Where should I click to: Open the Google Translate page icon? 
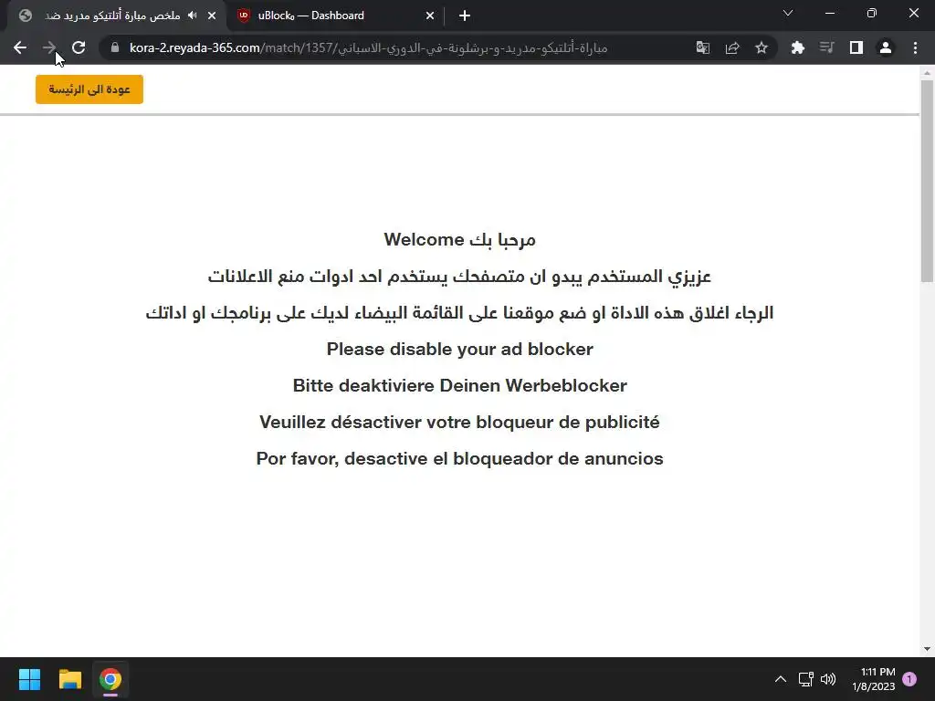coord(703,47)
